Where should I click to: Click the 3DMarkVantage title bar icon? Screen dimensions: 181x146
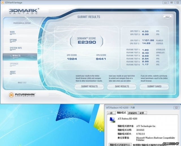click(3, 3)
